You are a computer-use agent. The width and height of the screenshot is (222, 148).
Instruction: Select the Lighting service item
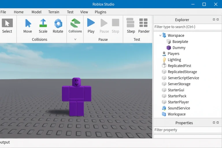tap(174, 60)
